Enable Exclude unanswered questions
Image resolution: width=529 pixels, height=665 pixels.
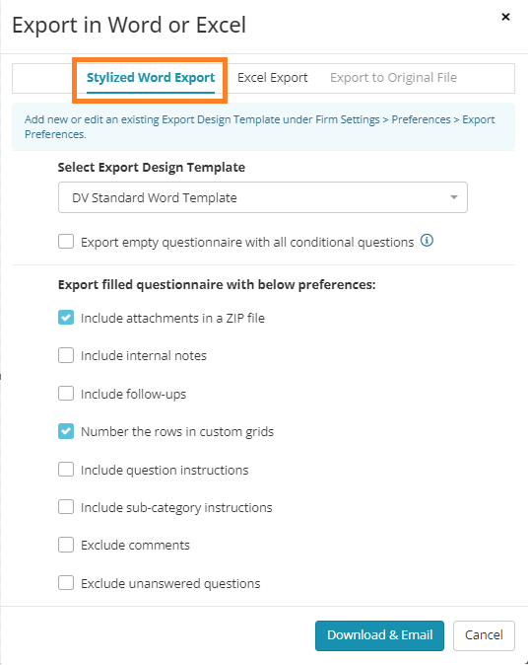pyautogui.click(x=66, y=583)
